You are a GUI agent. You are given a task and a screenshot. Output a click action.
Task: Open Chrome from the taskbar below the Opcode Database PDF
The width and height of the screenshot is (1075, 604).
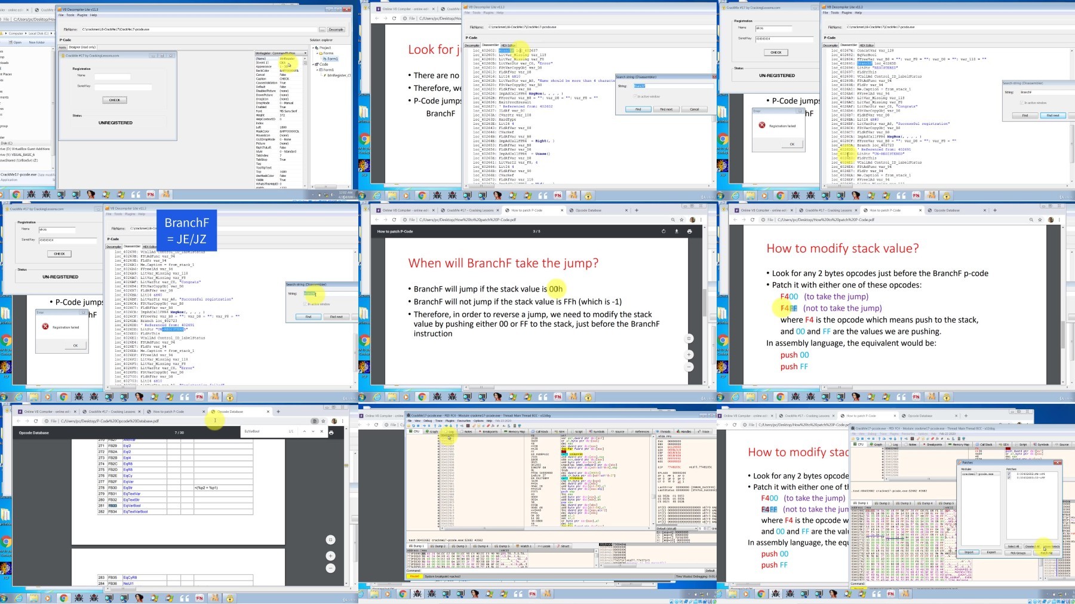tap(64, 597)
